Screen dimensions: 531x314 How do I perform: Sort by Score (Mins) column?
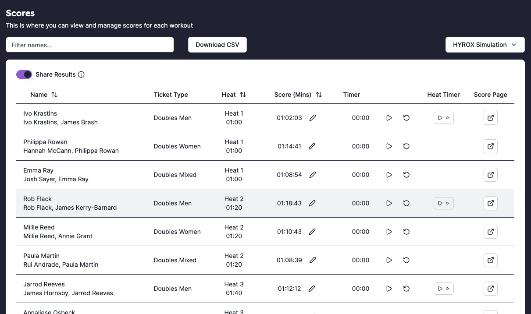point(319,95)
